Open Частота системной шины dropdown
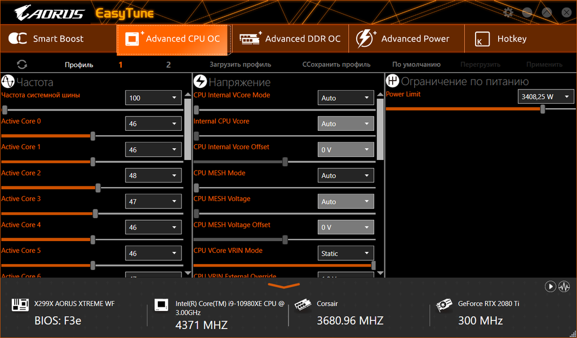The image size is (577, 338). tap(153, 98)
